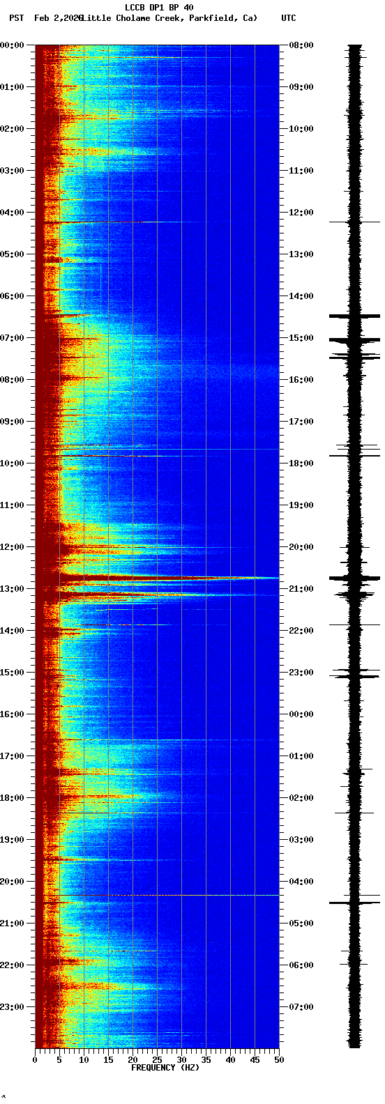Click the UTC time label '07:00'
This screenshot has width=385, height=1104.
[x=301, y=1007]
